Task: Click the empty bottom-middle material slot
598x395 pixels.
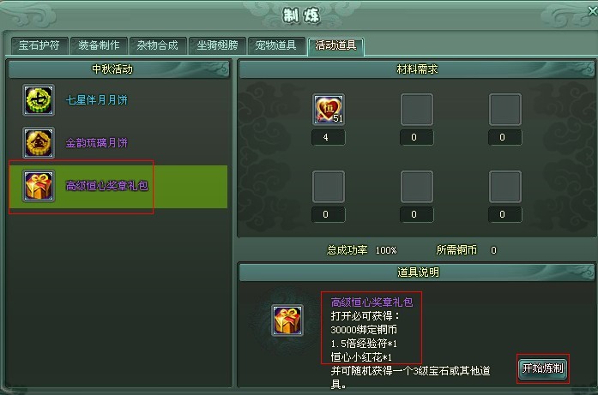Action: (x=416, y=187)
